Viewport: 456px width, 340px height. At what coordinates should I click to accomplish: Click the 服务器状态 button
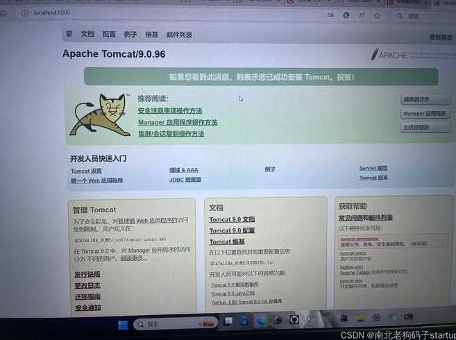pos(425,99)
